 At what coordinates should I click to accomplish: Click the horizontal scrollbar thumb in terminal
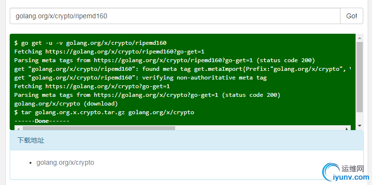point(99,128)
